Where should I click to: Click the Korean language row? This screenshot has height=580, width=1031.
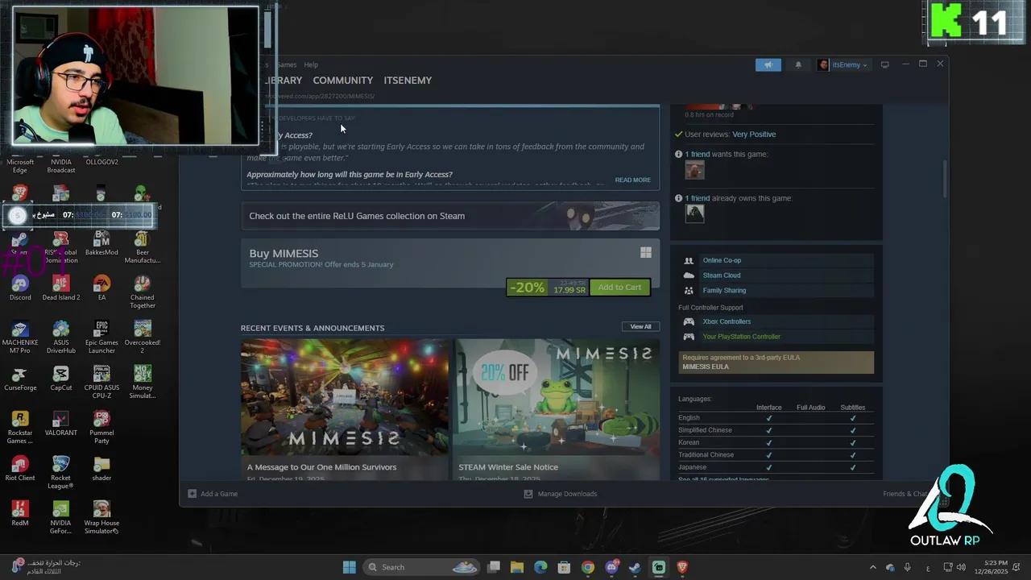776,442
